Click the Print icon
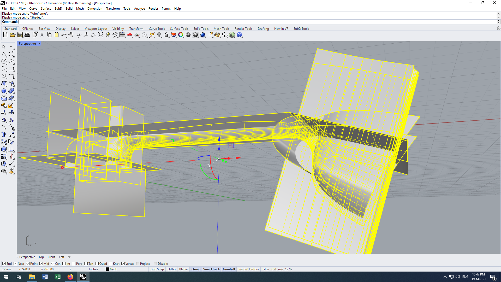 [27, 35]
